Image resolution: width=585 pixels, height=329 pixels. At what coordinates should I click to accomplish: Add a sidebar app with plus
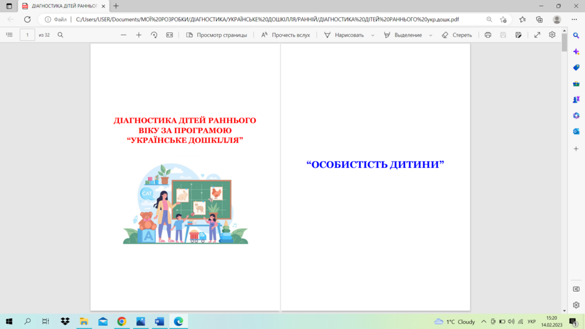coord(576,149)
